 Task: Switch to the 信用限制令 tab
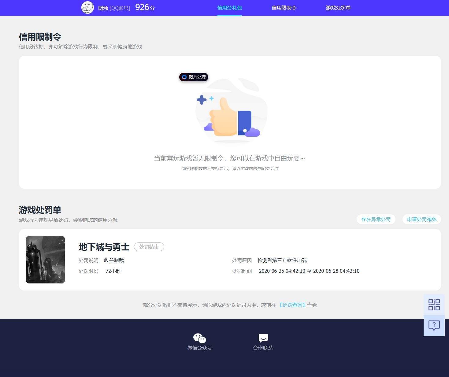tap(284, 8)
